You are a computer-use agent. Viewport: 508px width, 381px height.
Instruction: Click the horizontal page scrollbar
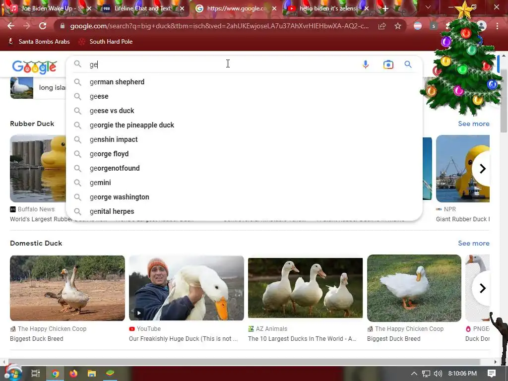245,362
